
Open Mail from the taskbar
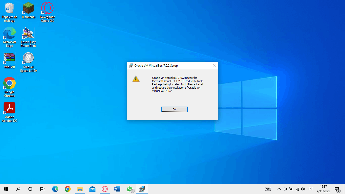[92, 189]
